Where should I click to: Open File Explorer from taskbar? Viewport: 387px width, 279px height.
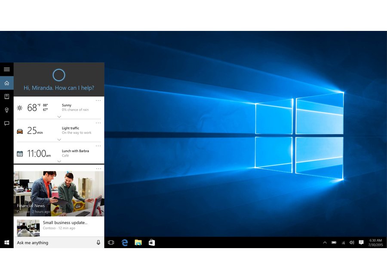pyautogui.click(x=138, y=243)
